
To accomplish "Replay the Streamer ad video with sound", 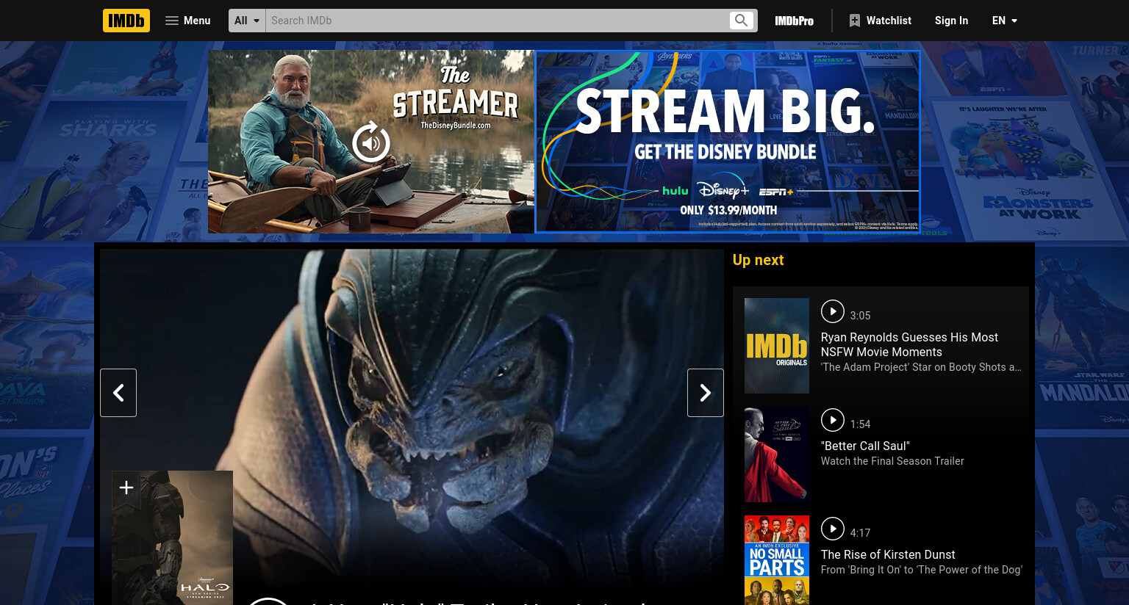I will pyautogui.click(x=370, y=142).
